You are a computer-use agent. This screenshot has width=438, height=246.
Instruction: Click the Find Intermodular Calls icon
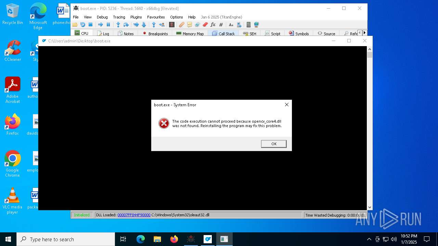tap(239, 25)
